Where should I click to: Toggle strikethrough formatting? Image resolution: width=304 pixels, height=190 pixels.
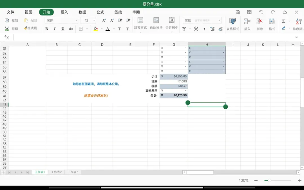(x=71, y=29)
